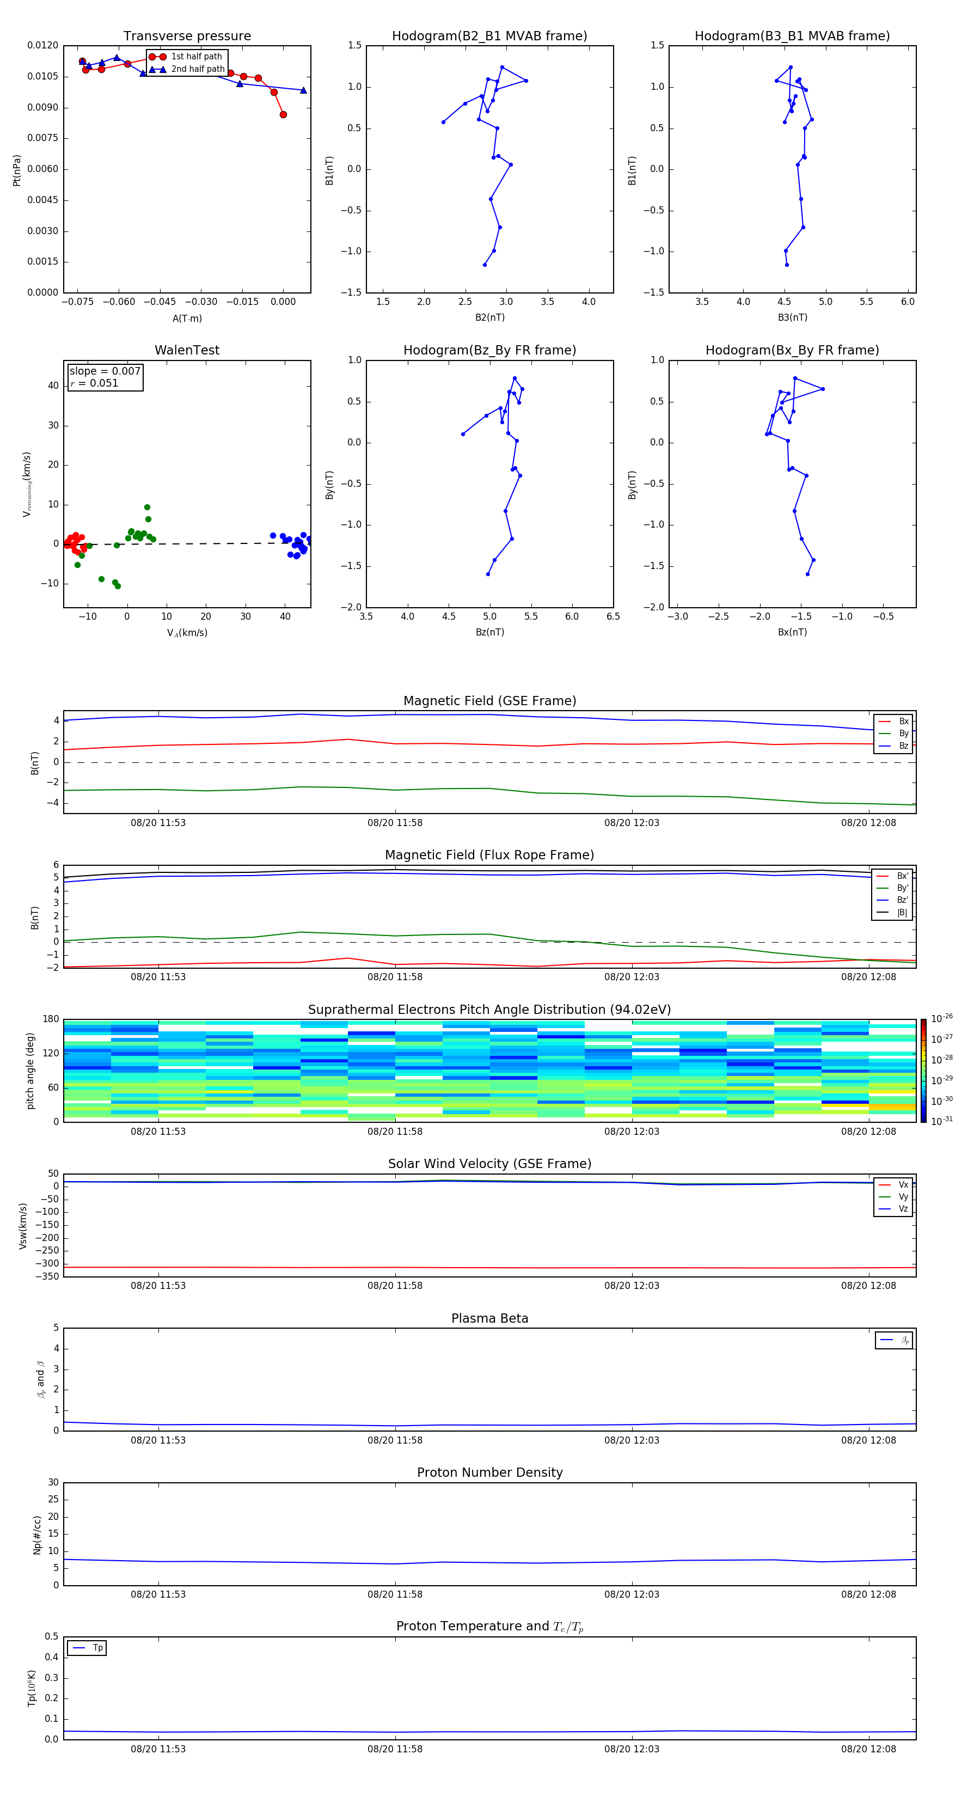980x1797 pixels.
Task: Click the Bz(nT) x-axis label of the hodogram
Action: [489, 632]
